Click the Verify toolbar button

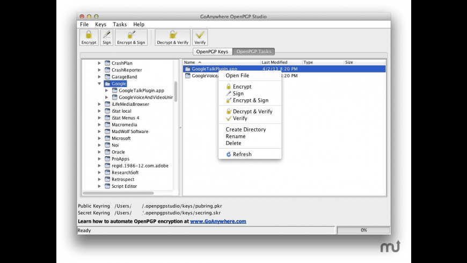point(200,38)
